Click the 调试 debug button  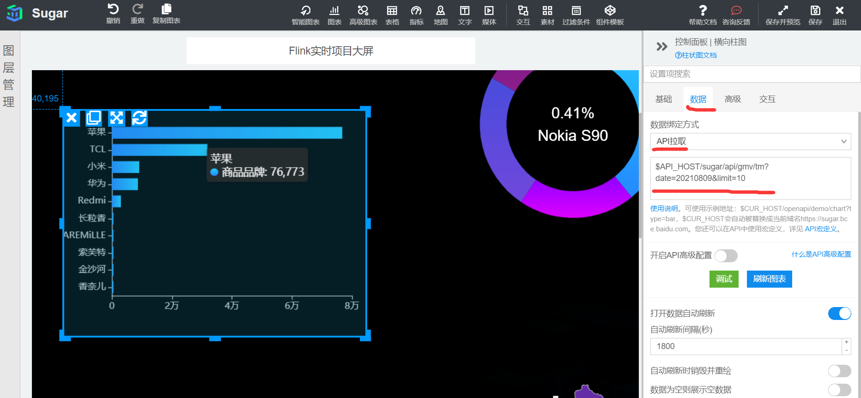click(724, 279)
